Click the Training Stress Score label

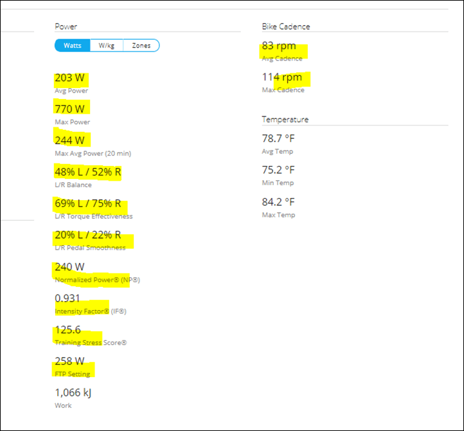[x=91, y=343]
